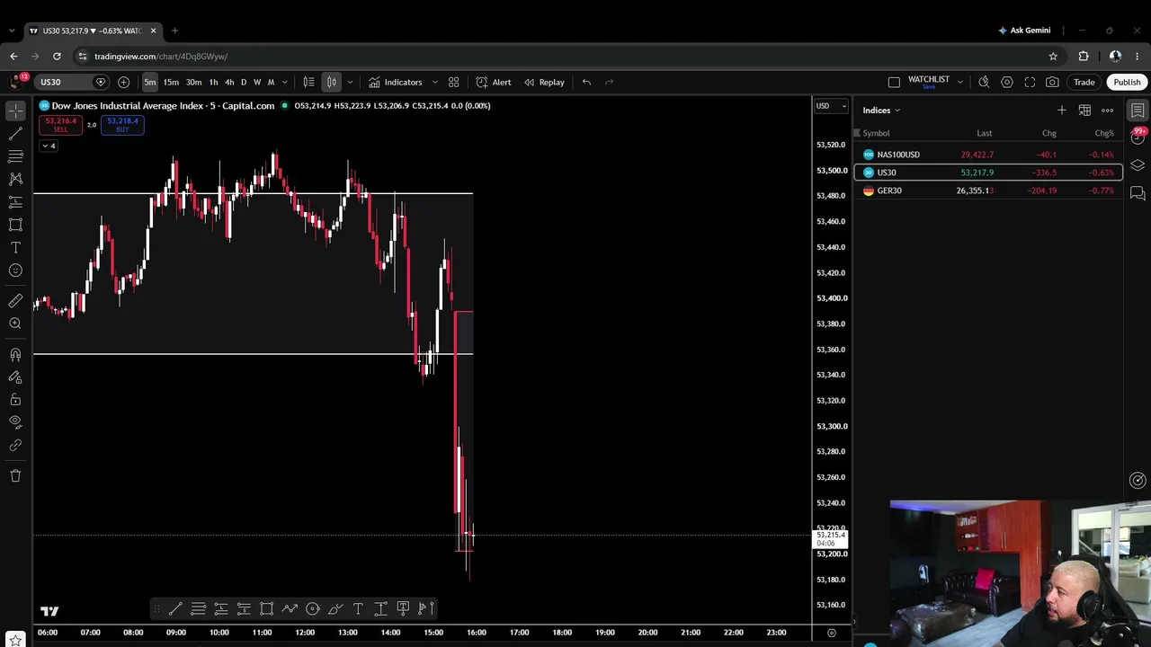Viewport: 1151px width, 647px height.
Task: Publish the chart idea
Action: tap(1127, 82)
